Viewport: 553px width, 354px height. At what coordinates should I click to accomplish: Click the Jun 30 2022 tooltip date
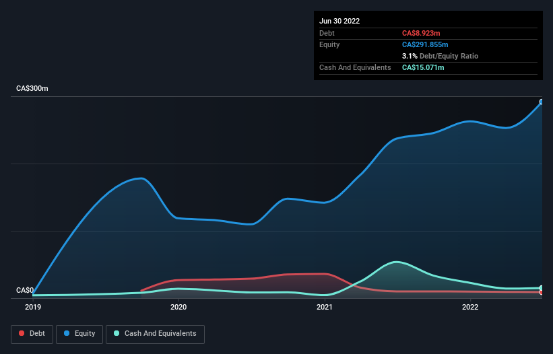click(339, 21)
